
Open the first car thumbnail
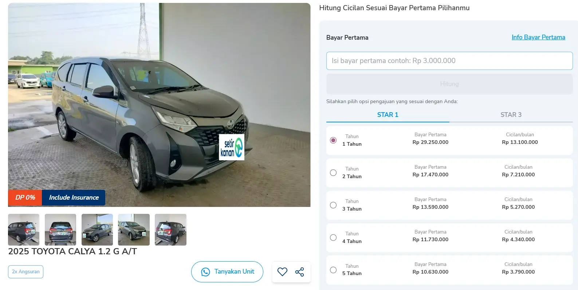tap(24, 230)
